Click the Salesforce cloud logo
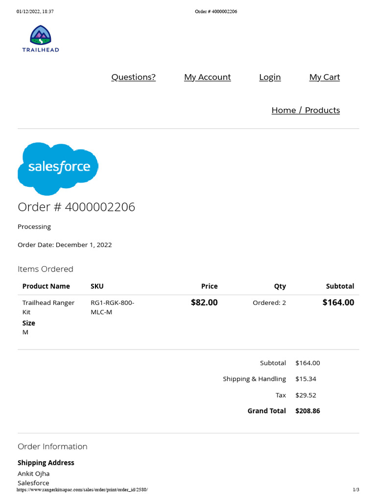 [x=58, y=168]
